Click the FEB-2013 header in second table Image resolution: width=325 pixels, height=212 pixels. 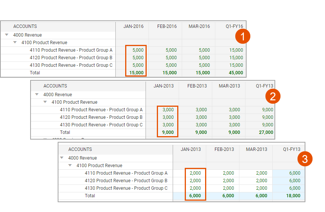click(x=197, y=86)
